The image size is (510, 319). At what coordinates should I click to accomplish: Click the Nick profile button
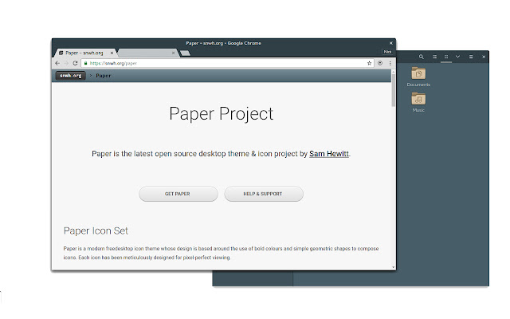387,52
